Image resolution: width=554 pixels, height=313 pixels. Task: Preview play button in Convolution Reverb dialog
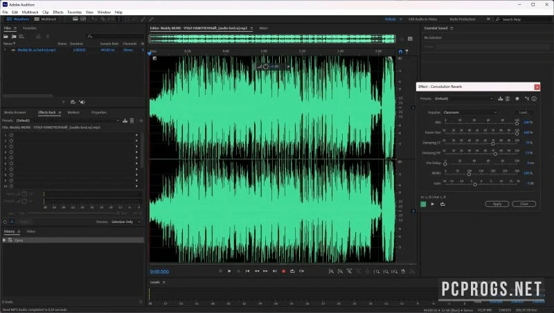[432, 204]
